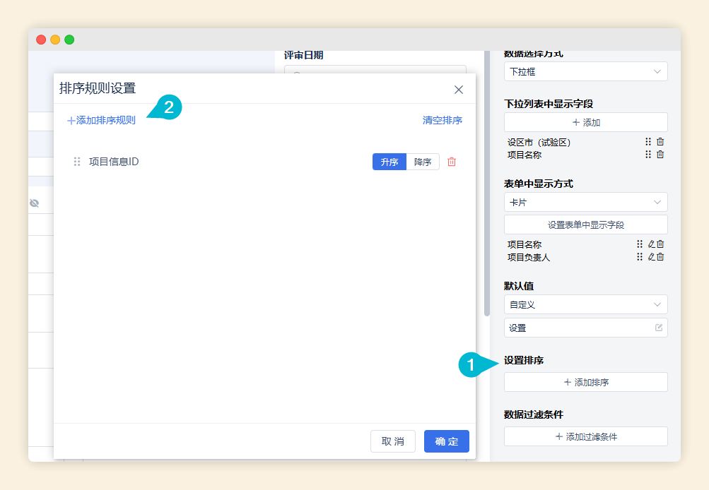The width and height of the screenshot is (709, 490).
Task: Click 设置排序 section heading
Action: pos(524,360)
